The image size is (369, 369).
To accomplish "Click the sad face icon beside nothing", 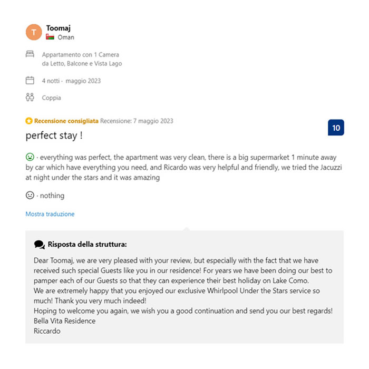I will point(30,195).
